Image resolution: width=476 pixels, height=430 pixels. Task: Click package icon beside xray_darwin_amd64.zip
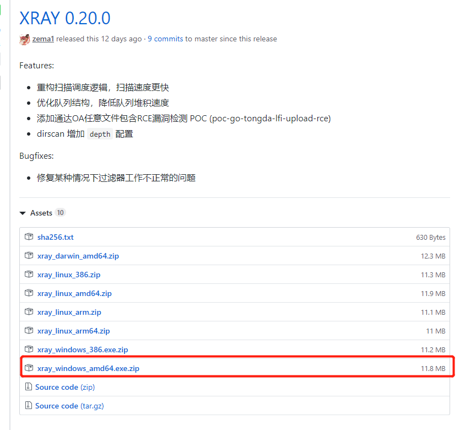click(29, 255)
